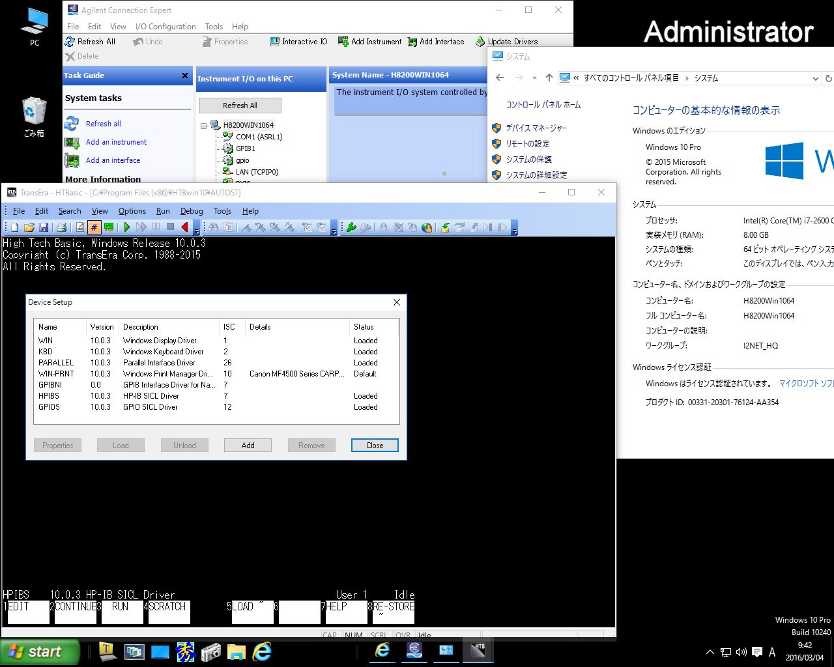Click Add Interface toolbar button in Agilent
Image resolution: width=834 pixels, height=667 pixels.
coord(436,42)
